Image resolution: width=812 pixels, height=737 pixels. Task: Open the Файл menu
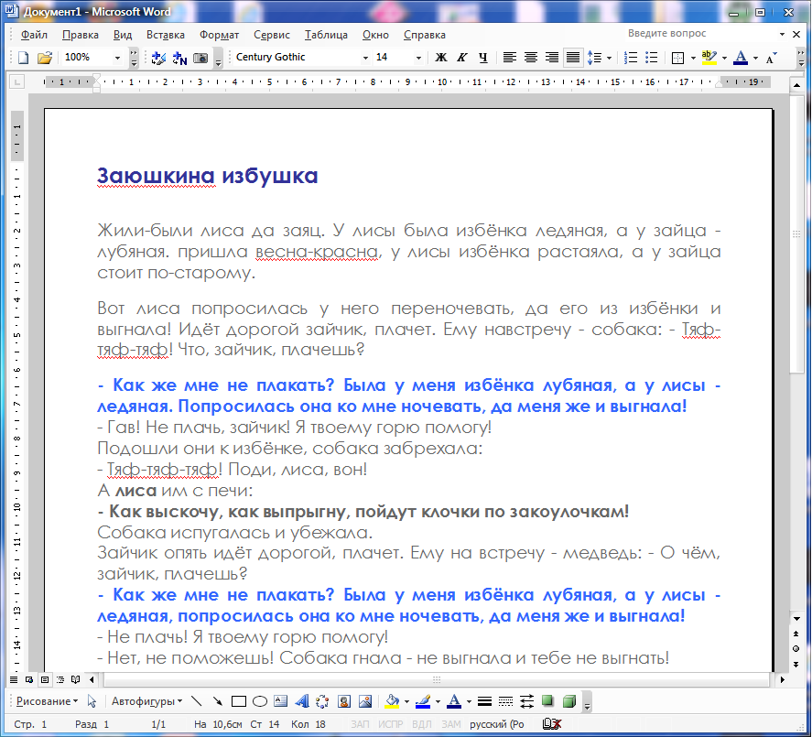point(34,35)
